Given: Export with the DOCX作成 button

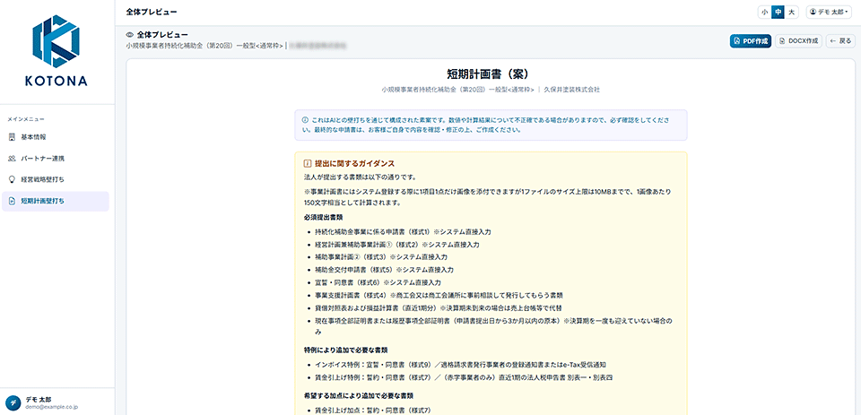Looking at the screenshot, I should point(798,41).
